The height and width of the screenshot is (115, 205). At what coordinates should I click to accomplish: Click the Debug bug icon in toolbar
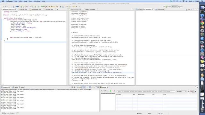[38, 6]
